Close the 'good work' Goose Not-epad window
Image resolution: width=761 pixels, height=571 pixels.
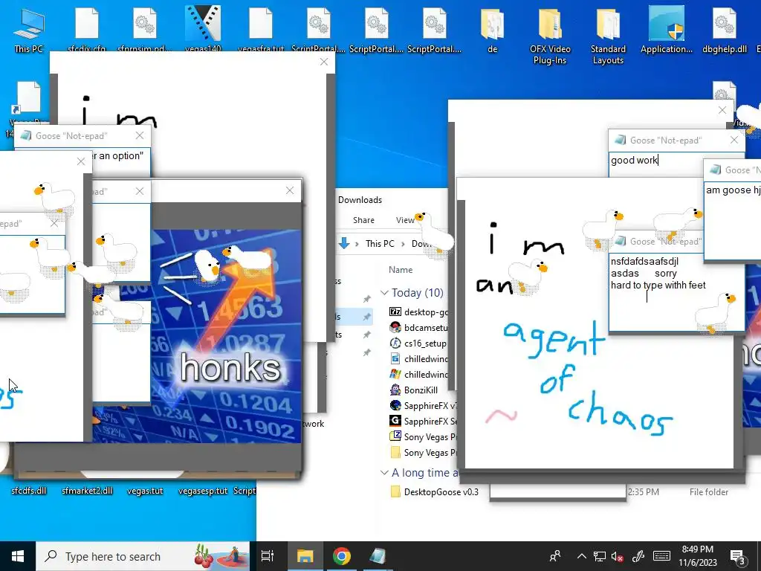(x=734, y=140)
